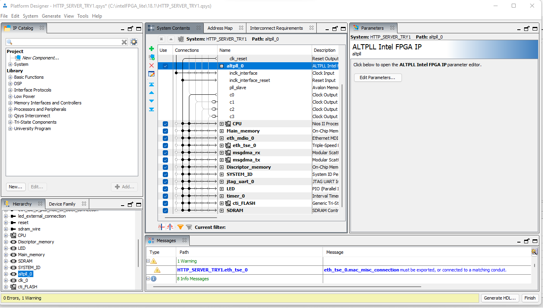Click the move down arrow icon in sidebar
The height and width of the screenshot is (308, 543).
[x=152, y=101]
